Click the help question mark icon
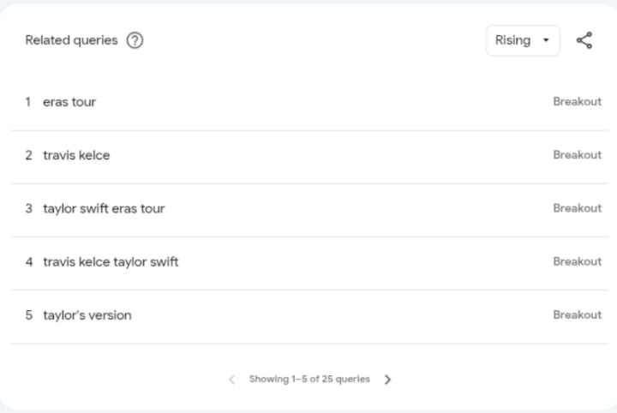 [x=135, y=40]
